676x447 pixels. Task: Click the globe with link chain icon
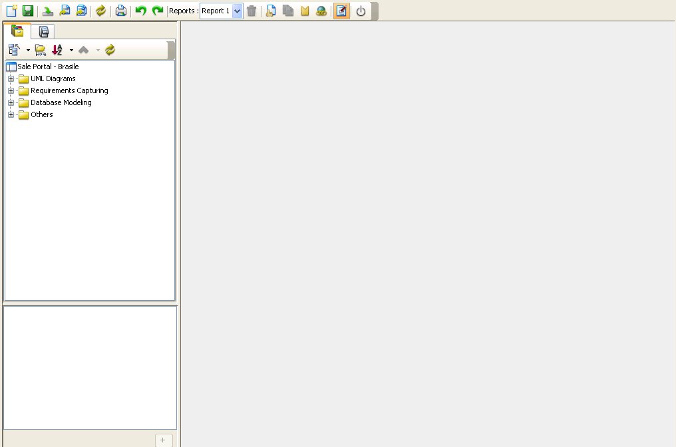pos(321,11)
